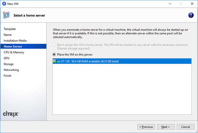
Task: Go to the Template step
Action: (10, 29)
